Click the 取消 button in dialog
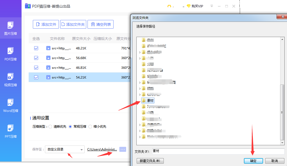This screenshot has width=287, height=166. (x=275, y=161)
